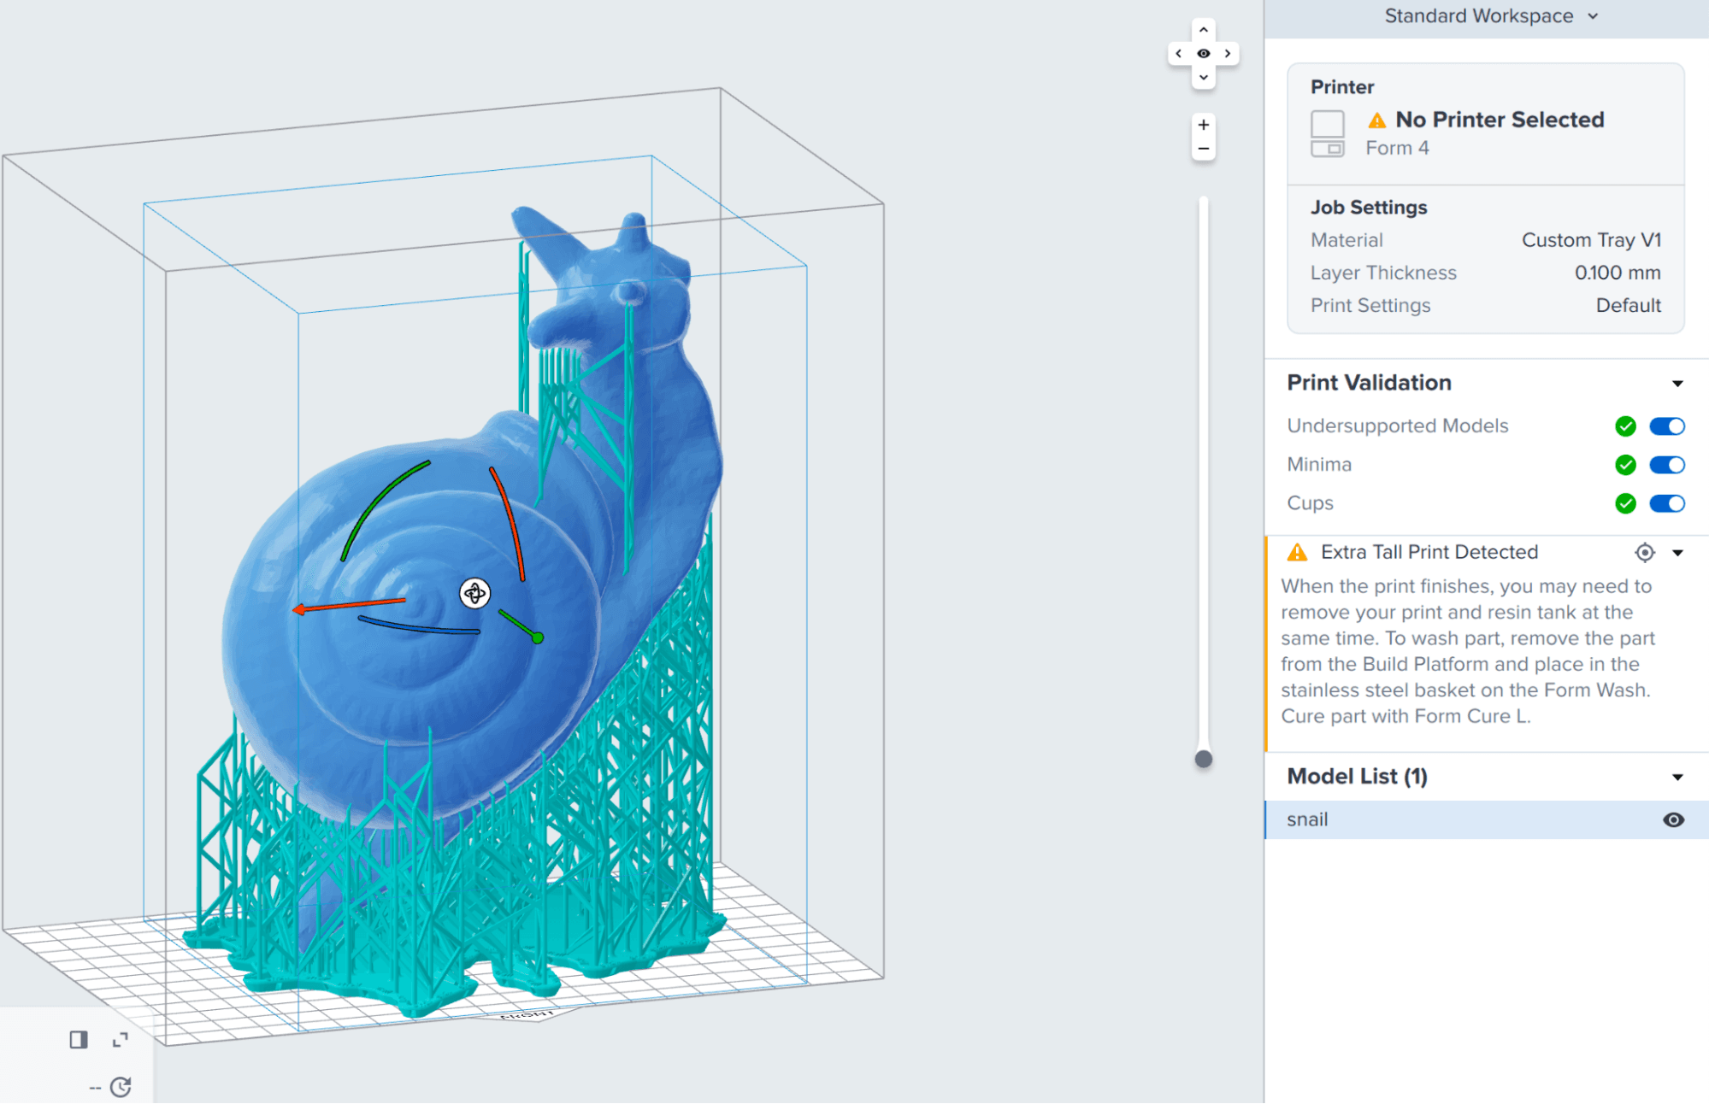Disable Undersupported Models validation toggle
The image size is (1709, 1104).
click(x=1666, y=426)
